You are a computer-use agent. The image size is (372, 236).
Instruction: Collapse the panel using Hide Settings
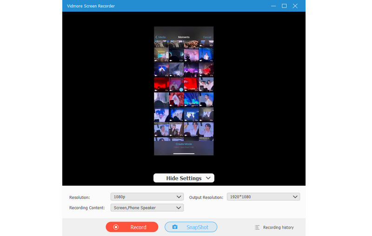(184, 178)
